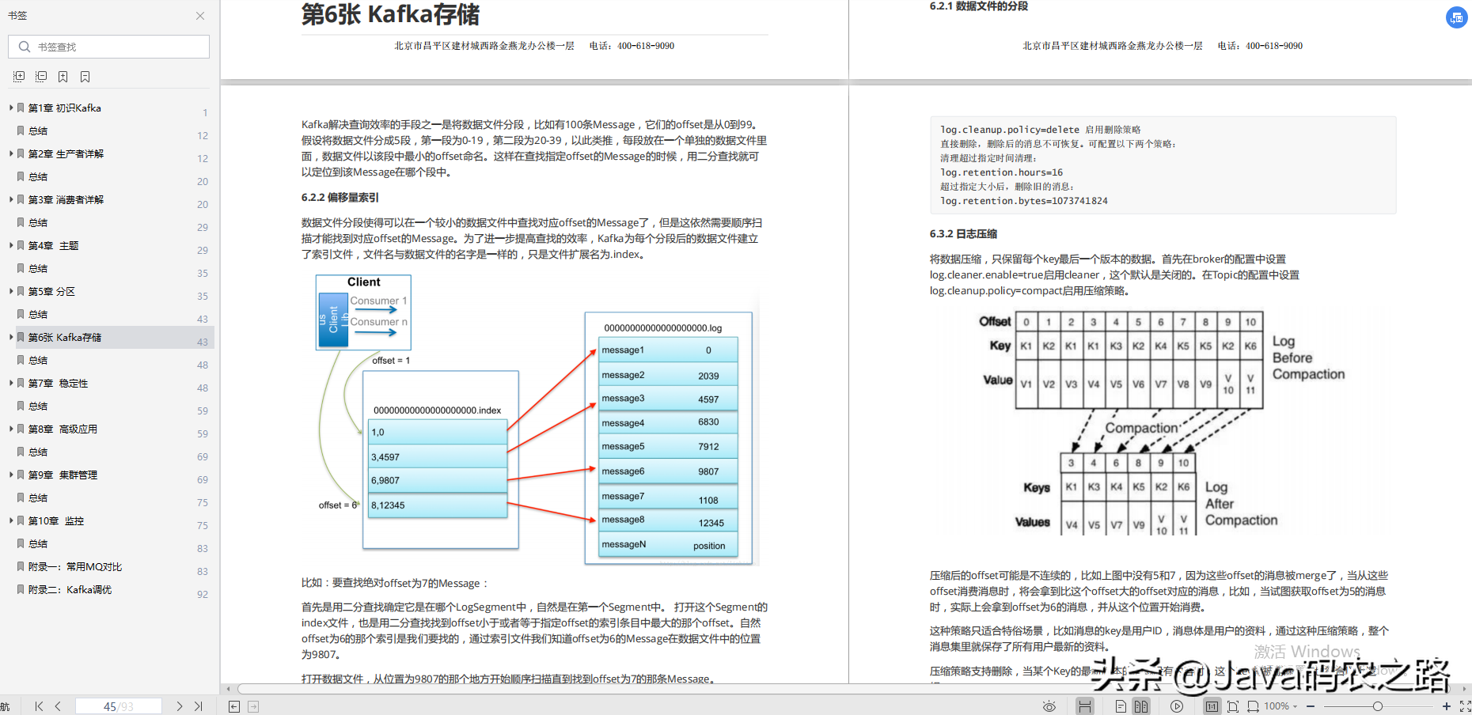
Task: Click bookmark icon beside 附录一: 常用MQ对比
Action: click(21, 566)
